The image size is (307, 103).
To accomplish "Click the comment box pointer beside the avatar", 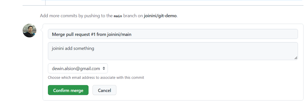I will [42, 31].
